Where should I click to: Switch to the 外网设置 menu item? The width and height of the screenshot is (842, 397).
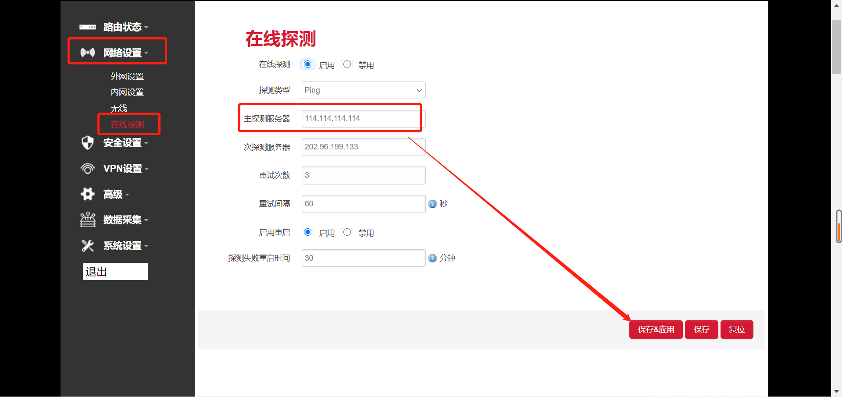coord(127,76)
